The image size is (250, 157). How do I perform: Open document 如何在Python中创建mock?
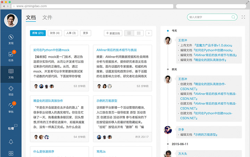pyautogui.click(x=51, y=50)
